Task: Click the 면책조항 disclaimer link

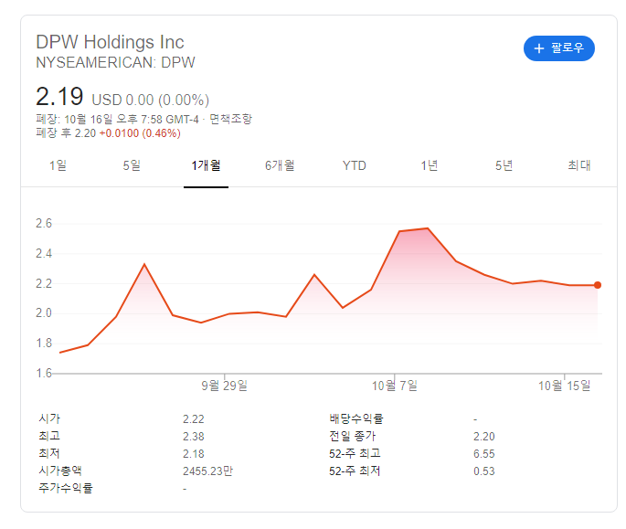Action: [231, 119]
